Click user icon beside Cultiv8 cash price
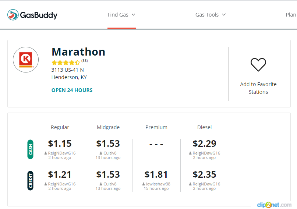Screen dimensions: 297x209 (x=101, y=153)
